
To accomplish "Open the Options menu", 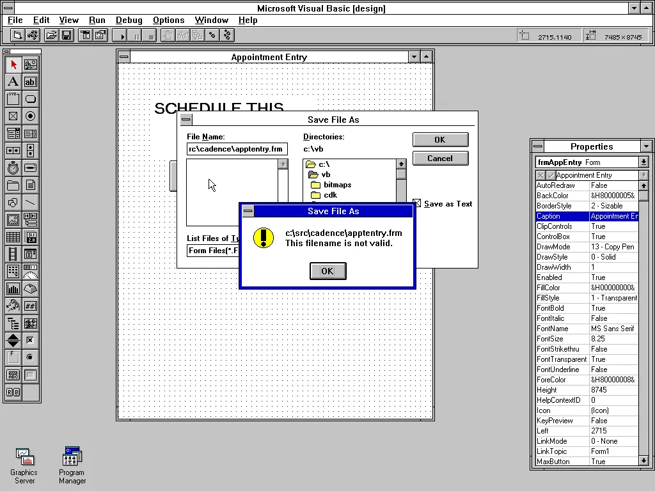I will point(168,20).
